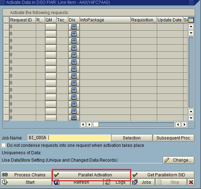Open display icon in fifth request row
This screenshot has height=189, width=201.
74,55
